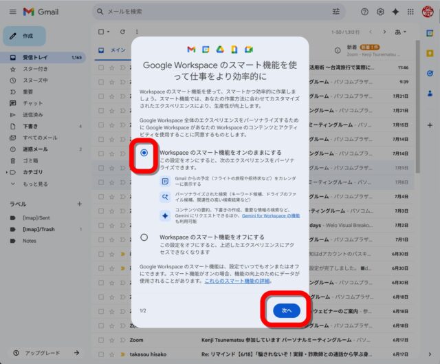Open search filter options icon
Screen dimensions: 440x364
click(x=336, y=12)
